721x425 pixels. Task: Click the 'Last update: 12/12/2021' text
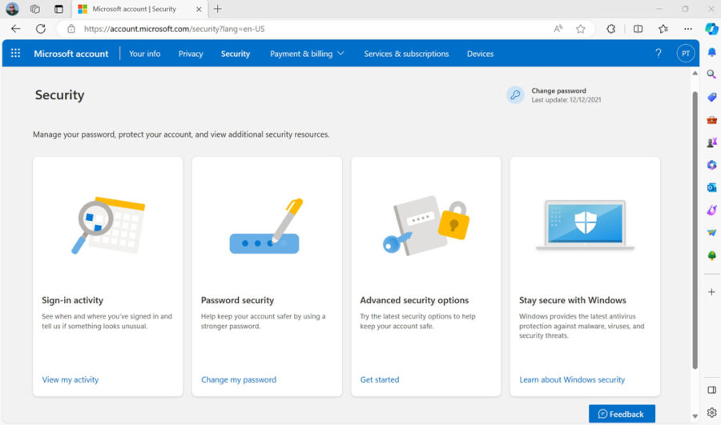tap(566, 100)
